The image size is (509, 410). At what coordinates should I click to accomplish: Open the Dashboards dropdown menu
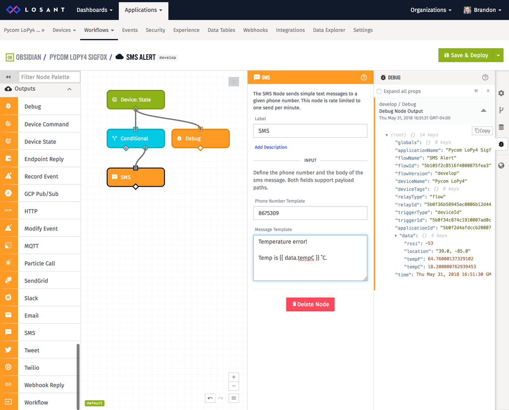pyautogui.click(x=95, y=10)
